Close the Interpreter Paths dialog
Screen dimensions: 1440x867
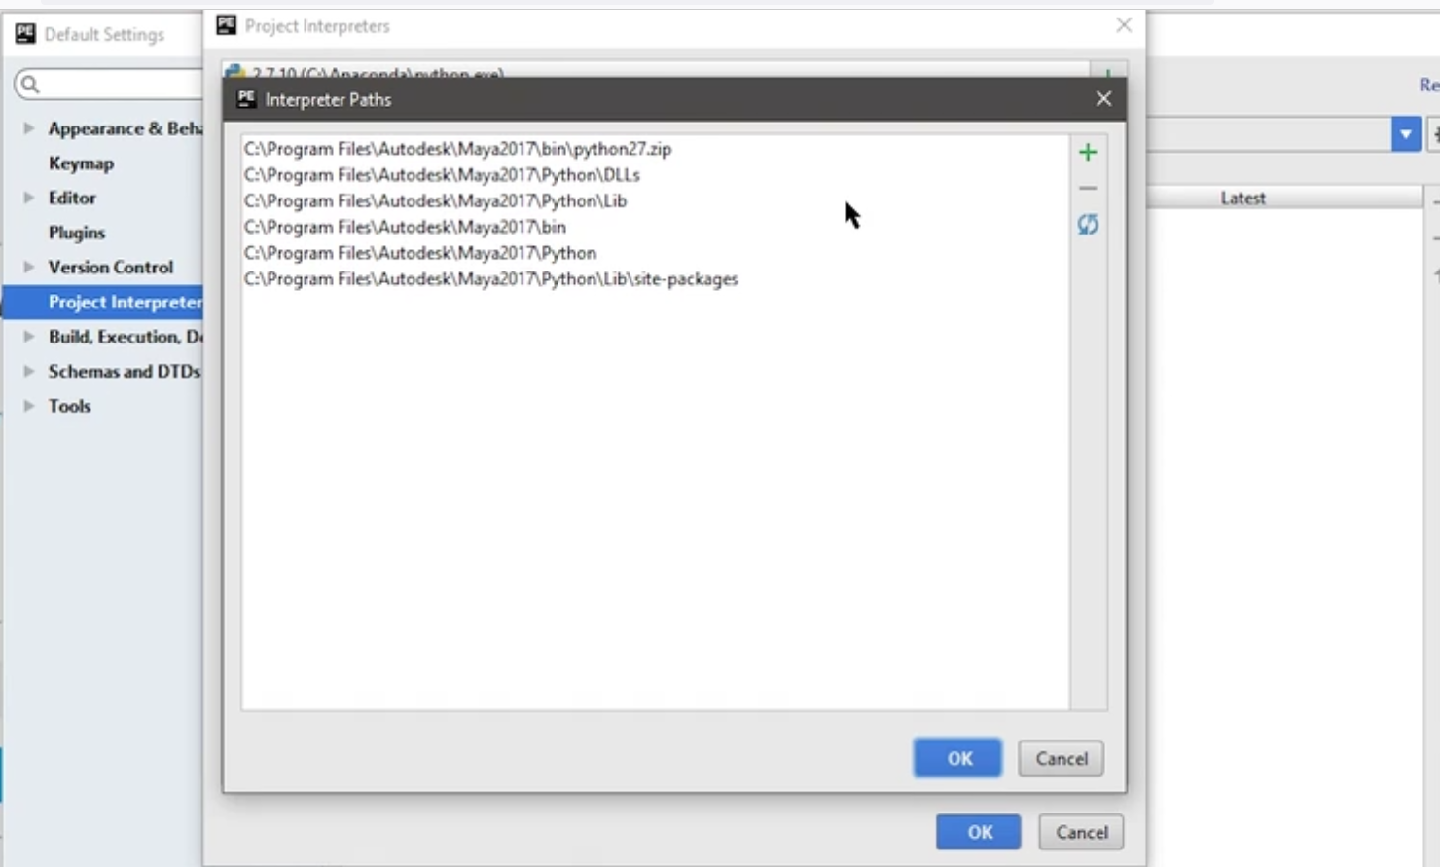click(x=1103, y=99)
